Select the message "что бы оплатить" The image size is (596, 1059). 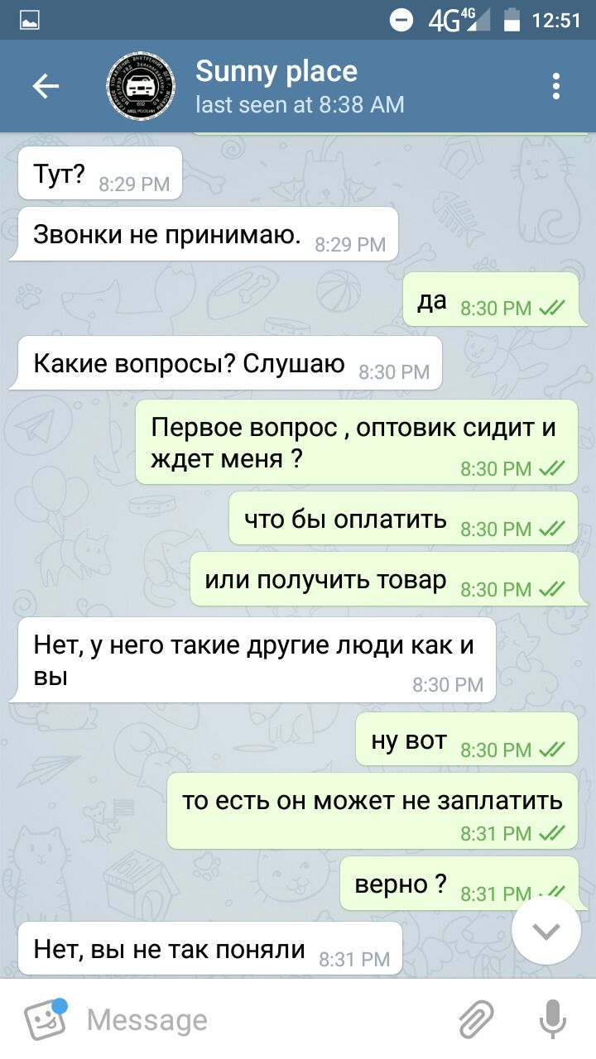click(404, 519)
